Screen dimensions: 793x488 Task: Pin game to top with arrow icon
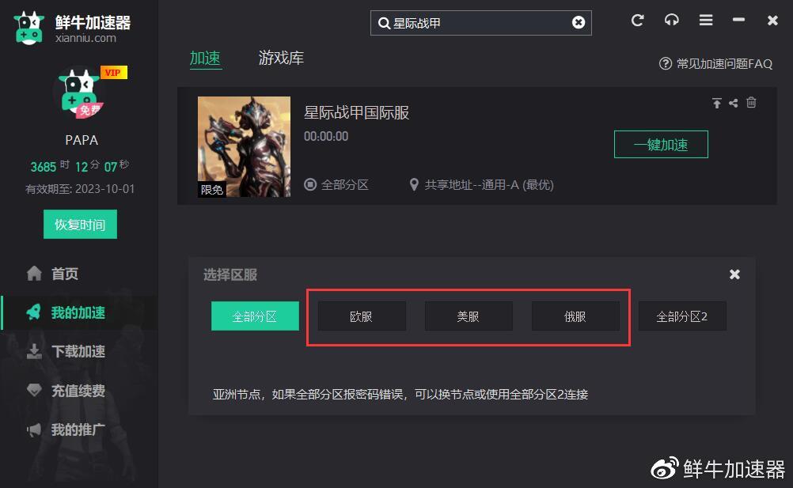717,103
